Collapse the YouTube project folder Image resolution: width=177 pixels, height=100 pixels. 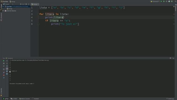(x=3, y=7)
